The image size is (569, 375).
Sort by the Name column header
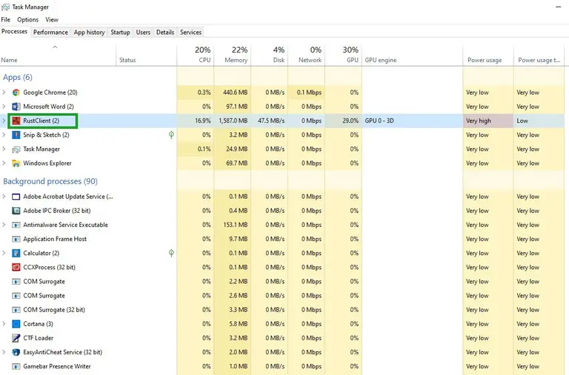tap(58, 55)
